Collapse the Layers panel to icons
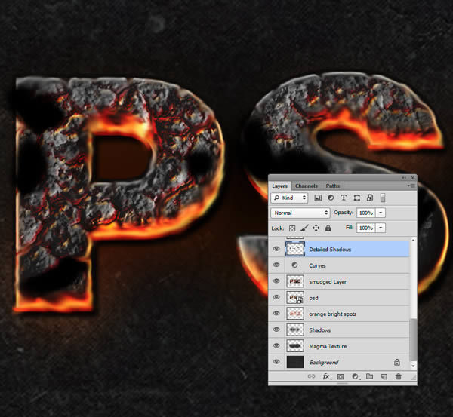 [404, 178]
